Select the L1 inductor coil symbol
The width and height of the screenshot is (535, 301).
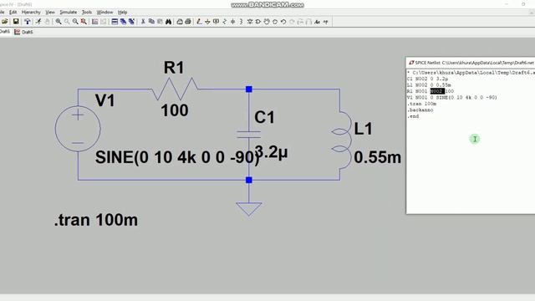pos(342,140)
